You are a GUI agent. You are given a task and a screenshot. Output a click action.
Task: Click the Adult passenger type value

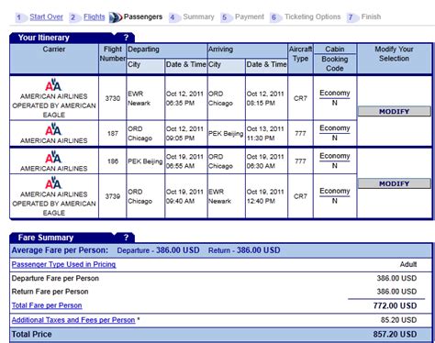point(408,264)
